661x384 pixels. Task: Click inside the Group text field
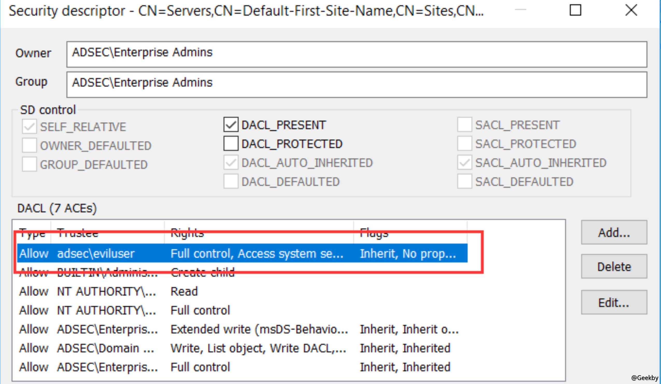click(x=357, y=84)
